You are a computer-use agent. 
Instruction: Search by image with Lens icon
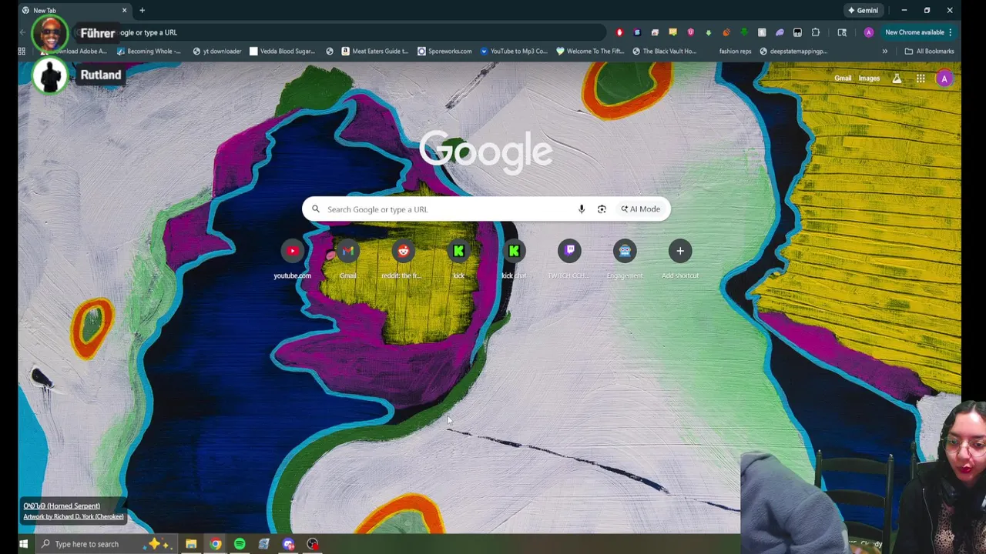point(602,209)
